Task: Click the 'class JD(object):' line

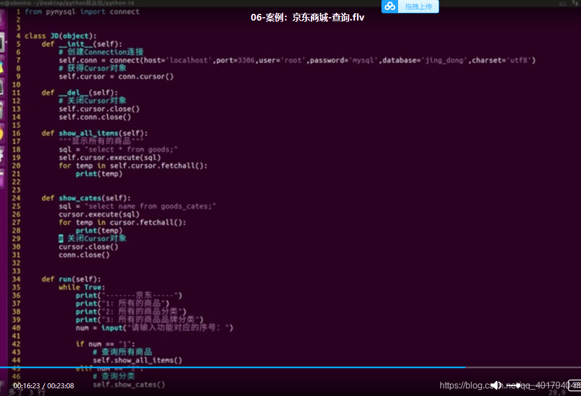Action: click(x=61, y=36)
